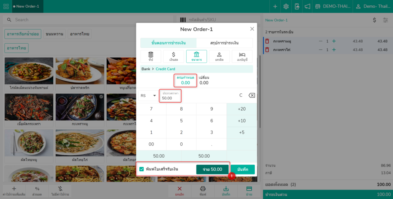Decrease กะเพราหมู quantity with minus
Image resolution: width=393 pixels, height=199 pixels.
320,41
